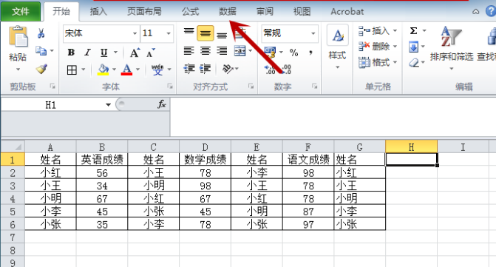Switch to Data (数据) tab
Screen dimensions: 496x267
pyautogui.click(x=228, y=12)
